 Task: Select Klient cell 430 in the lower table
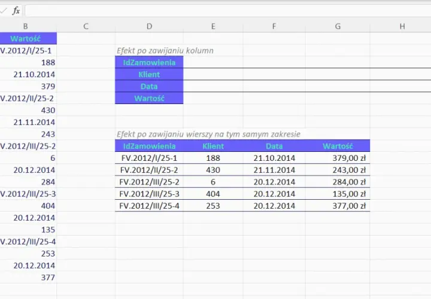(x=213, y=170)
